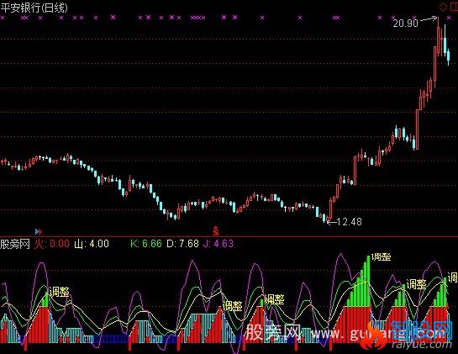Click the K: 6.66 value
This screenshot has height=354, width=458.
click(x=146, y=244)
